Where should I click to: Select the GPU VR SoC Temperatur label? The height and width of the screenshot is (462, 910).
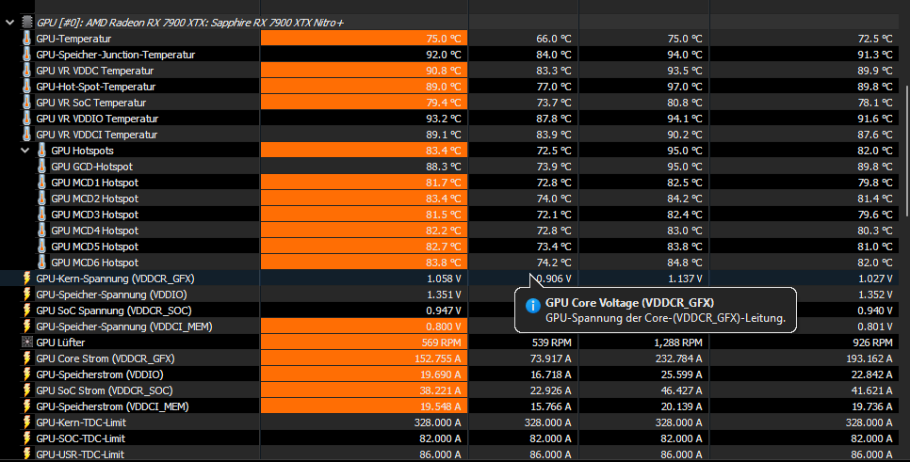[91, 103]
